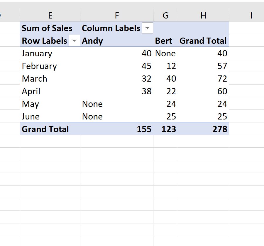Select column F header
This screenshot has width=264, height=246.
(117, 16)
